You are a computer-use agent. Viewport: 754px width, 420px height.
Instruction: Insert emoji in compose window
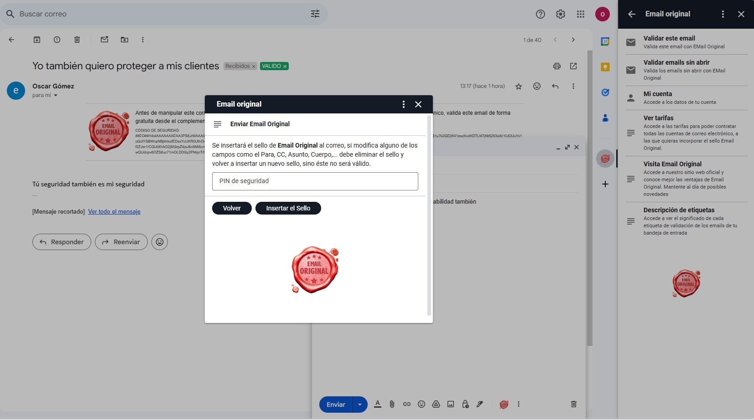click(421, 404)
